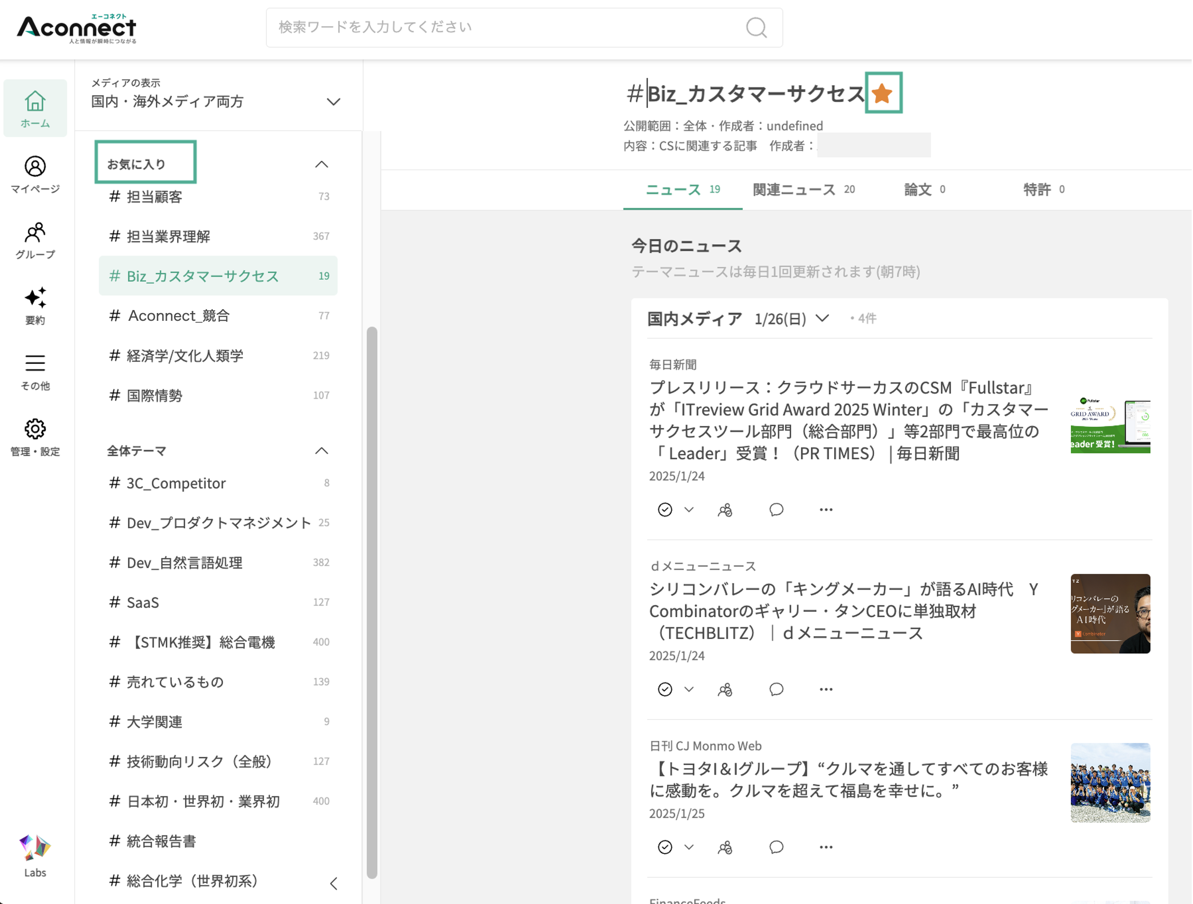Mark the Fullstar article as read
Image resolution: width=1193 pixels, height=904 pixels.
pyautogui.click(x=665, y=510)
